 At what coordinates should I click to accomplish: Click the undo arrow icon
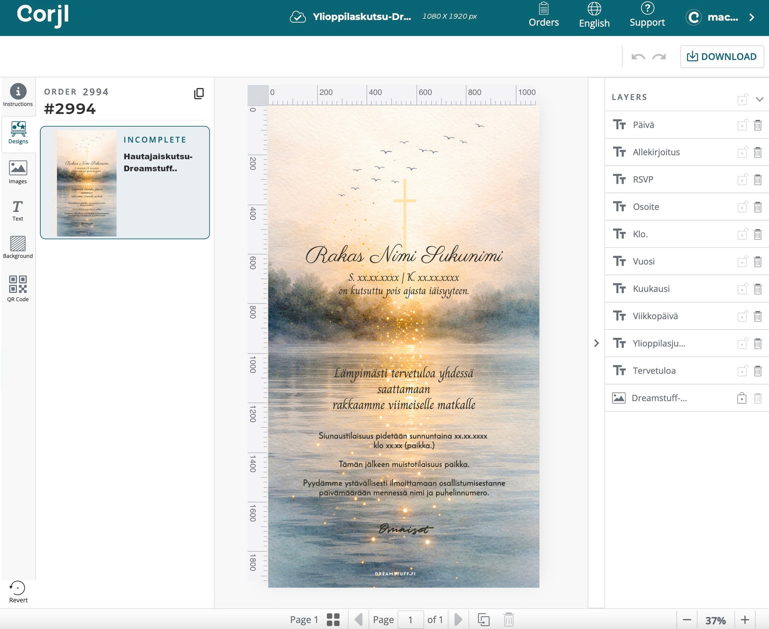pos(638,57)
